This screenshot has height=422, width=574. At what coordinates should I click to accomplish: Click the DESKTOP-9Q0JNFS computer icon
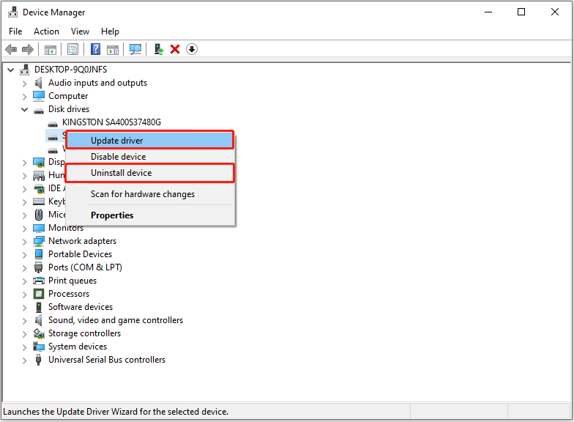25,70
